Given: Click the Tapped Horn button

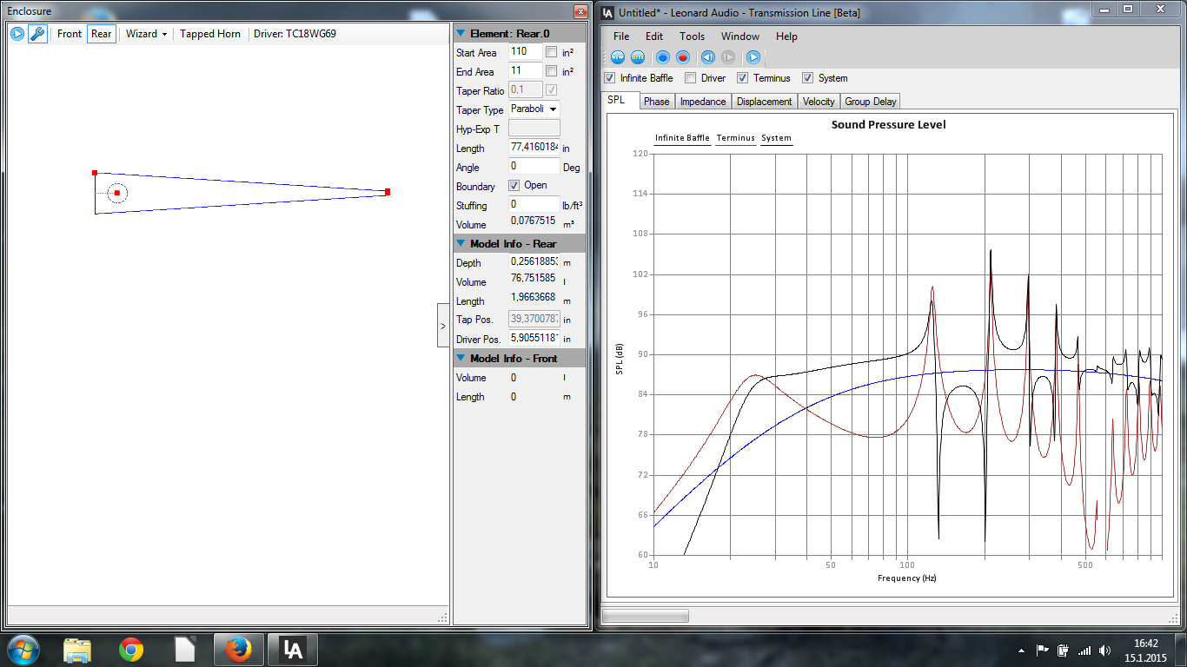Looking at the screenshot, I should click(x=210, y=34).
